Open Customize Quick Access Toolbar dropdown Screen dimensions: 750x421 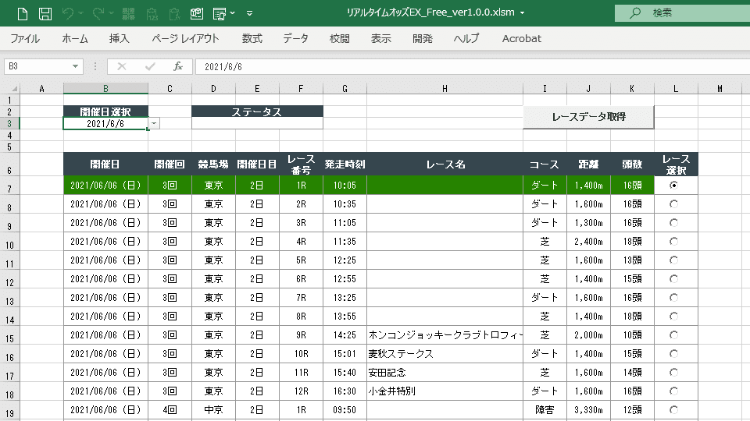250,13
